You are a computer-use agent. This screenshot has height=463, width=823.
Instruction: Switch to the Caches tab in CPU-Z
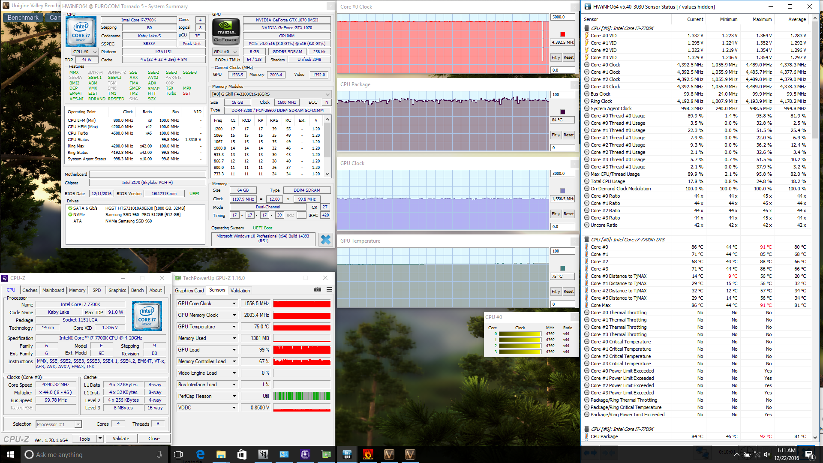pos(30,290)
